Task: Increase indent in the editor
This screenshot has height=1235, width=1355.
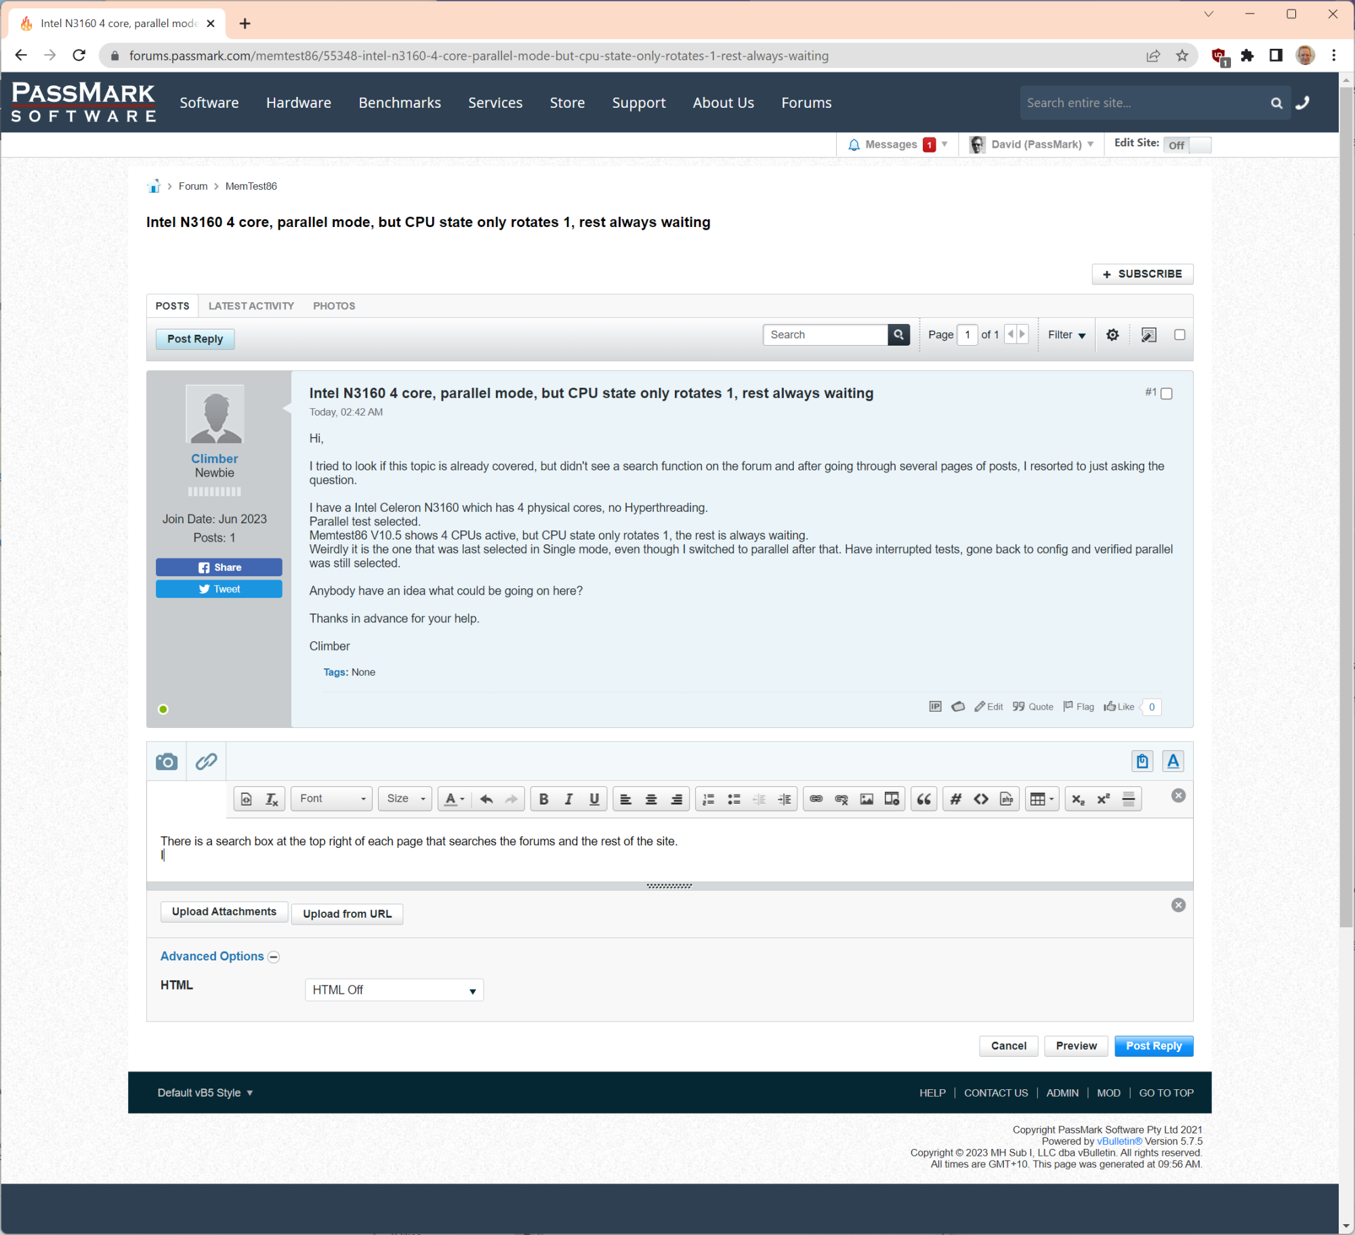Action: (785, 799)
